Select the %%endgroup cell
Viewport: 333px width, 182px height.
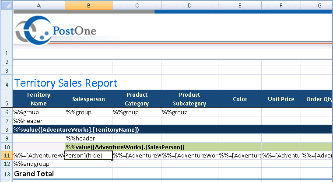pos(39,164)
